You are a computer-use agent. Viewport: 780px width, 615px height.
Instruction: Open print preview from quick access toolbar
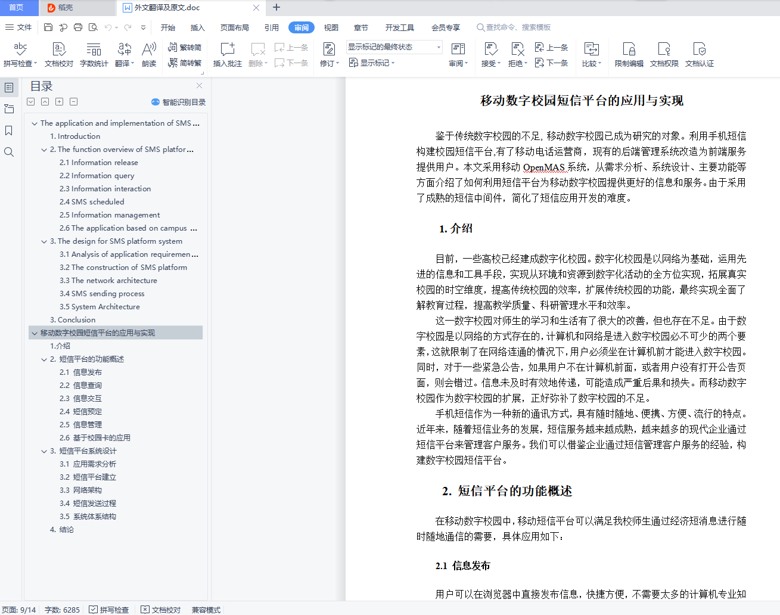93,27
